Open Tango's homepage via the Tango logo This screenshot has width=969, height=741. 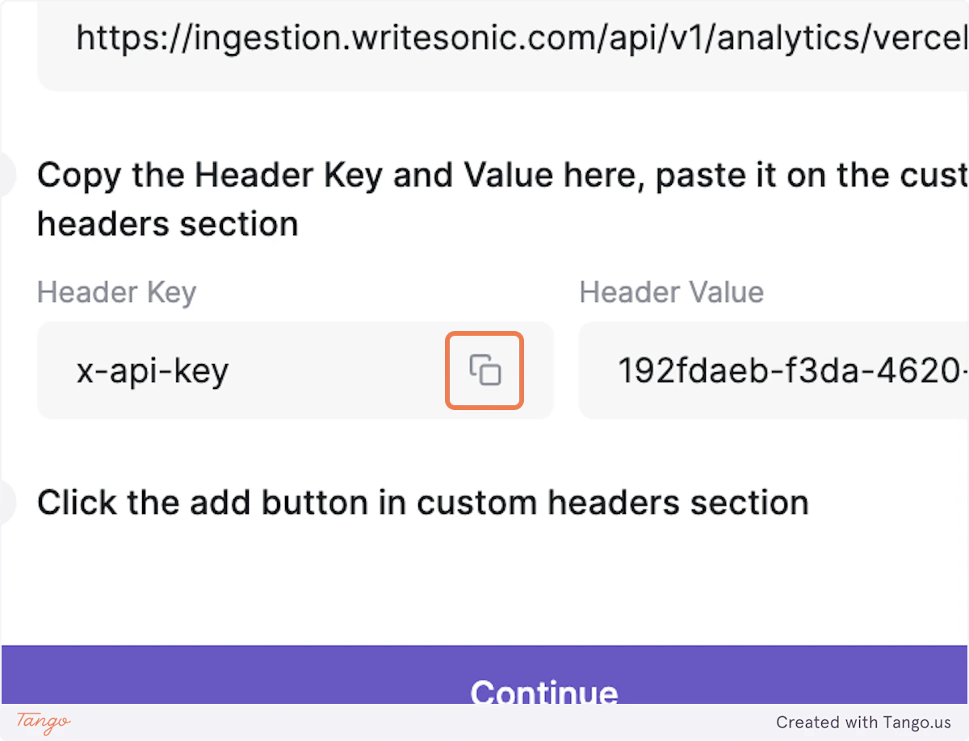pos(42,722)
